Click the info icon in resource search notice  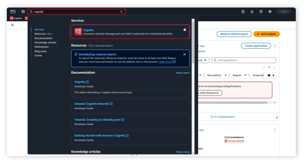[x=76, y=54]
